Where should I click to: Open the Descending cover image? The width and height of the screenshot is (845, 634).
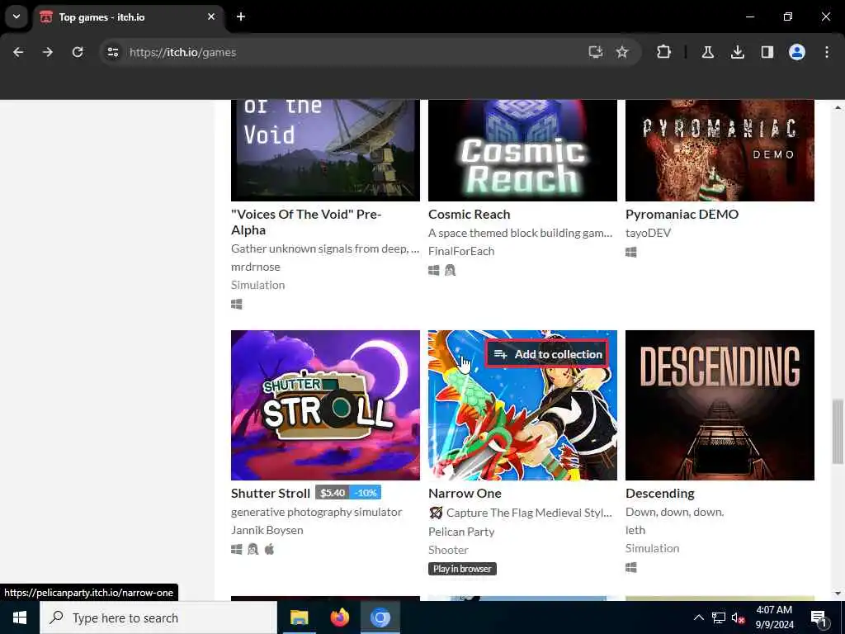[x=720, y=405]
